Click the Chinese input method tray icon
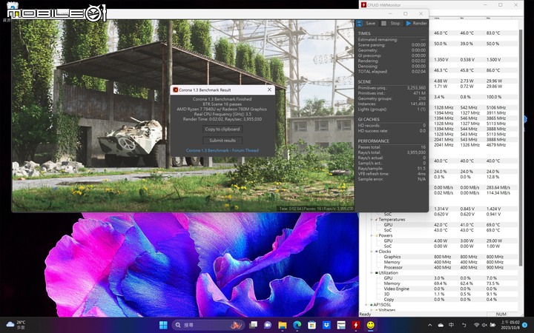 click(x=451, y=325)
